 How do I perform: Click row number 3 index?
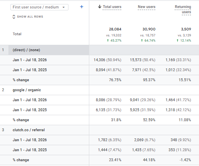tap(3, 130)
